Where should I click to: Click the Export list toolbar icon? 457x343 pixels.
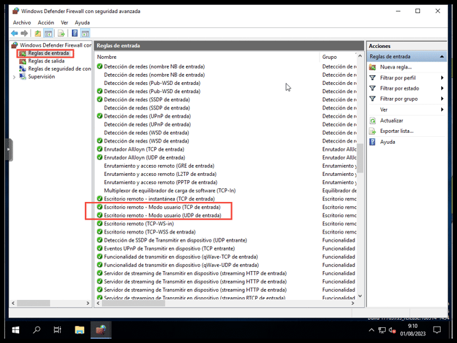coord(61,34)
